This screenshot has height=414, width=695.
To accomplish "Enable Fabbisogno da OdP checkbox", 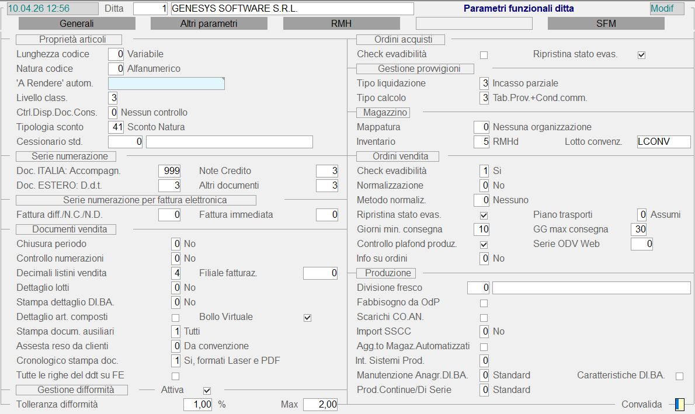I will [484, 303].
